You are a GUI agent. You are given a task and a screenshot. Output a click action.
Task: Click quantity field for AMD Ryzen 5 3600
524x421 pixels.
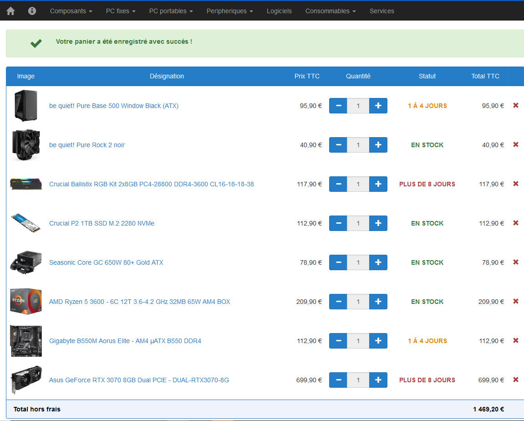point(358,302)
